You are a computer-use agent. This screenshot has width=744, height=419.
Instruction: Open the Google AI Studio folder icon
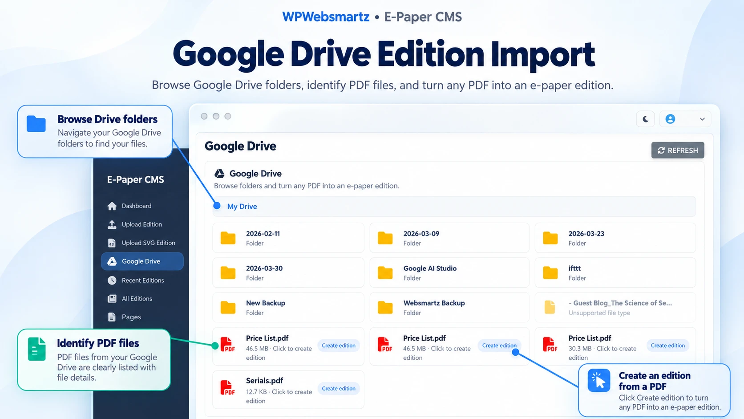coord(385,273)
